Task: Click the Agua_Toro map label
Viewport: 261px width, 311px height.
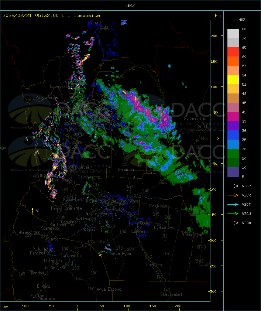Action: (x=73, y=199)
